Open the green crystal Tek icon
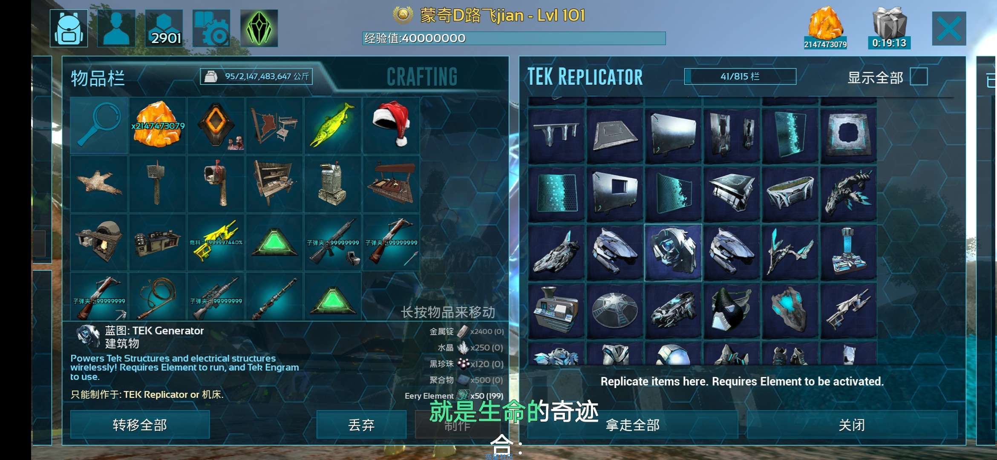The height and width of the screenshot is (460, 997). click(259, 28)
